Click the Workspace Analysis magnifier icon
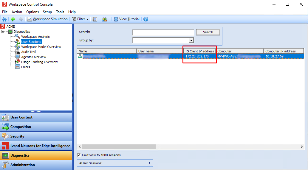The height and width of the screenshot is (170, 308). pyautogui.click(x=18, y=36)
